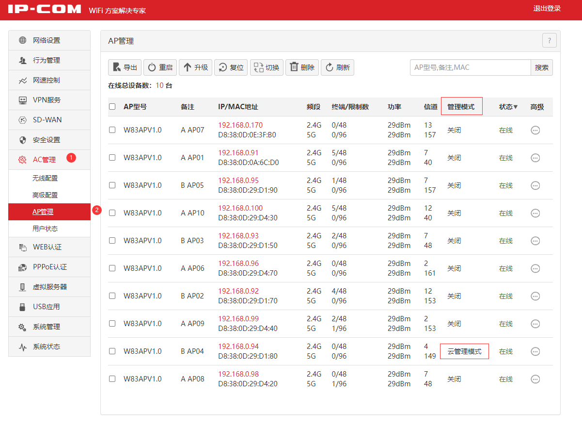Open advanced options for B AP05 row
Screen dimensions: 582x429
(x=535, y=185)
